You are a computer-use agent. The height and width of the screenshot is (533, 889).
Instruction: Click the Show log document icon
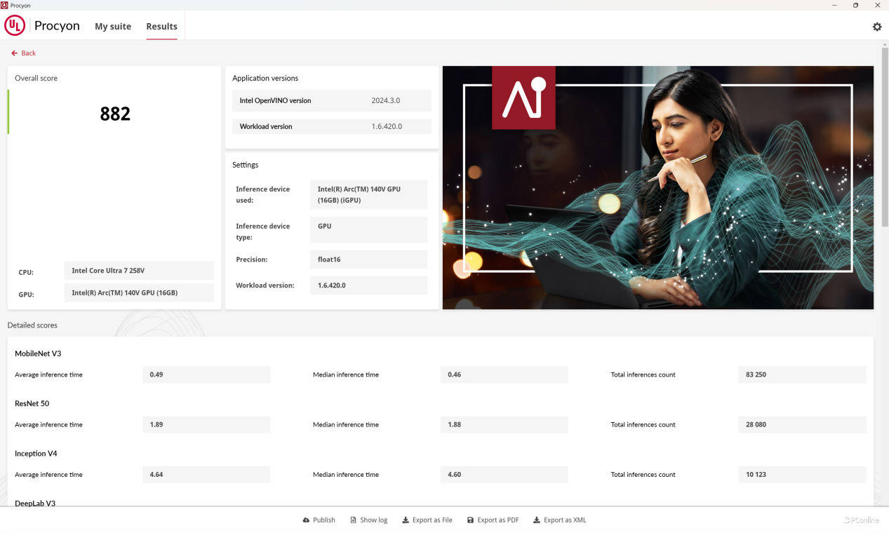(x=353, y=520)
